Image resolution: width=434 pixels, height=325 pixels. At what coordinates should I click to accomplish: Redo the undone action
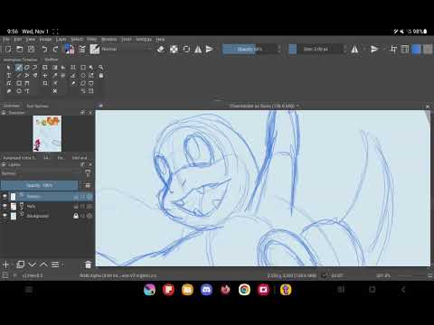coord(55,49)
